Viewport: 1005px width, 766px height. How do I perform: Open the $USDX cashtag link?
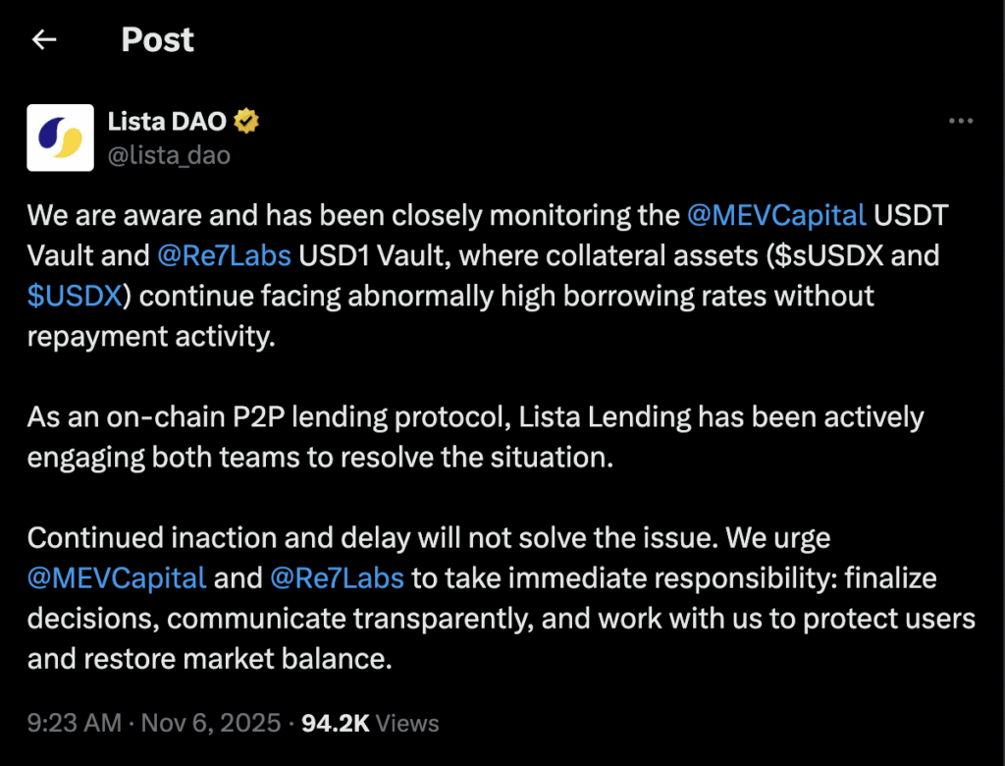pos(73,296)
